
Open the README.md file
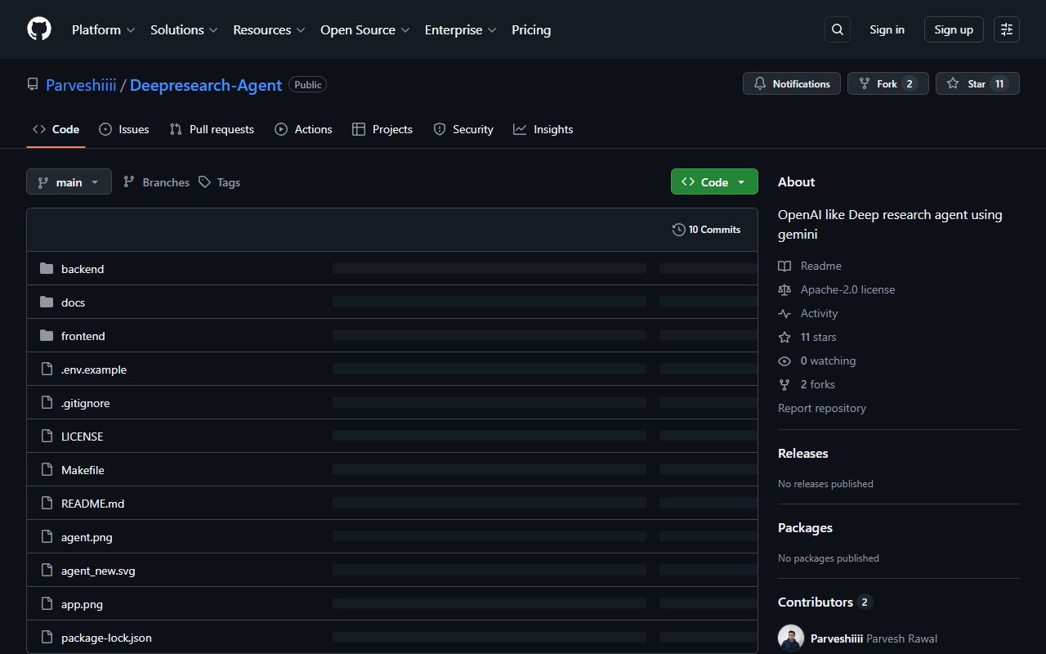tap(92, 503)
